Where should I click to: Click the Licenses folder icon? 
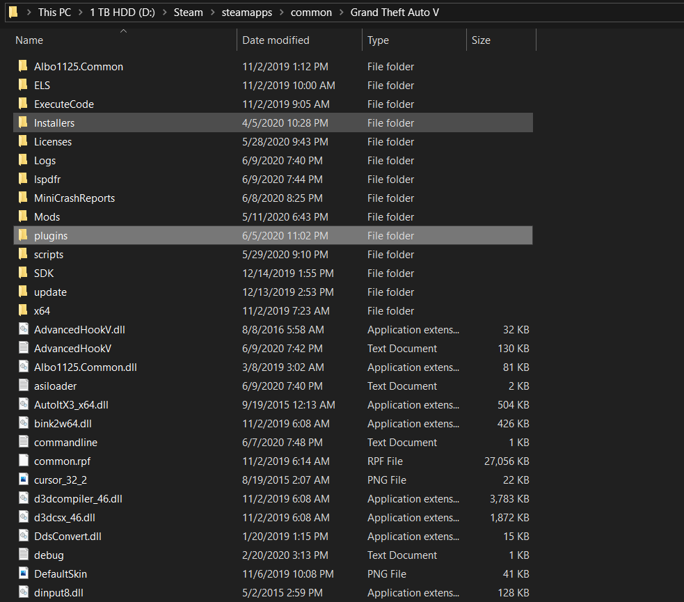23,141
